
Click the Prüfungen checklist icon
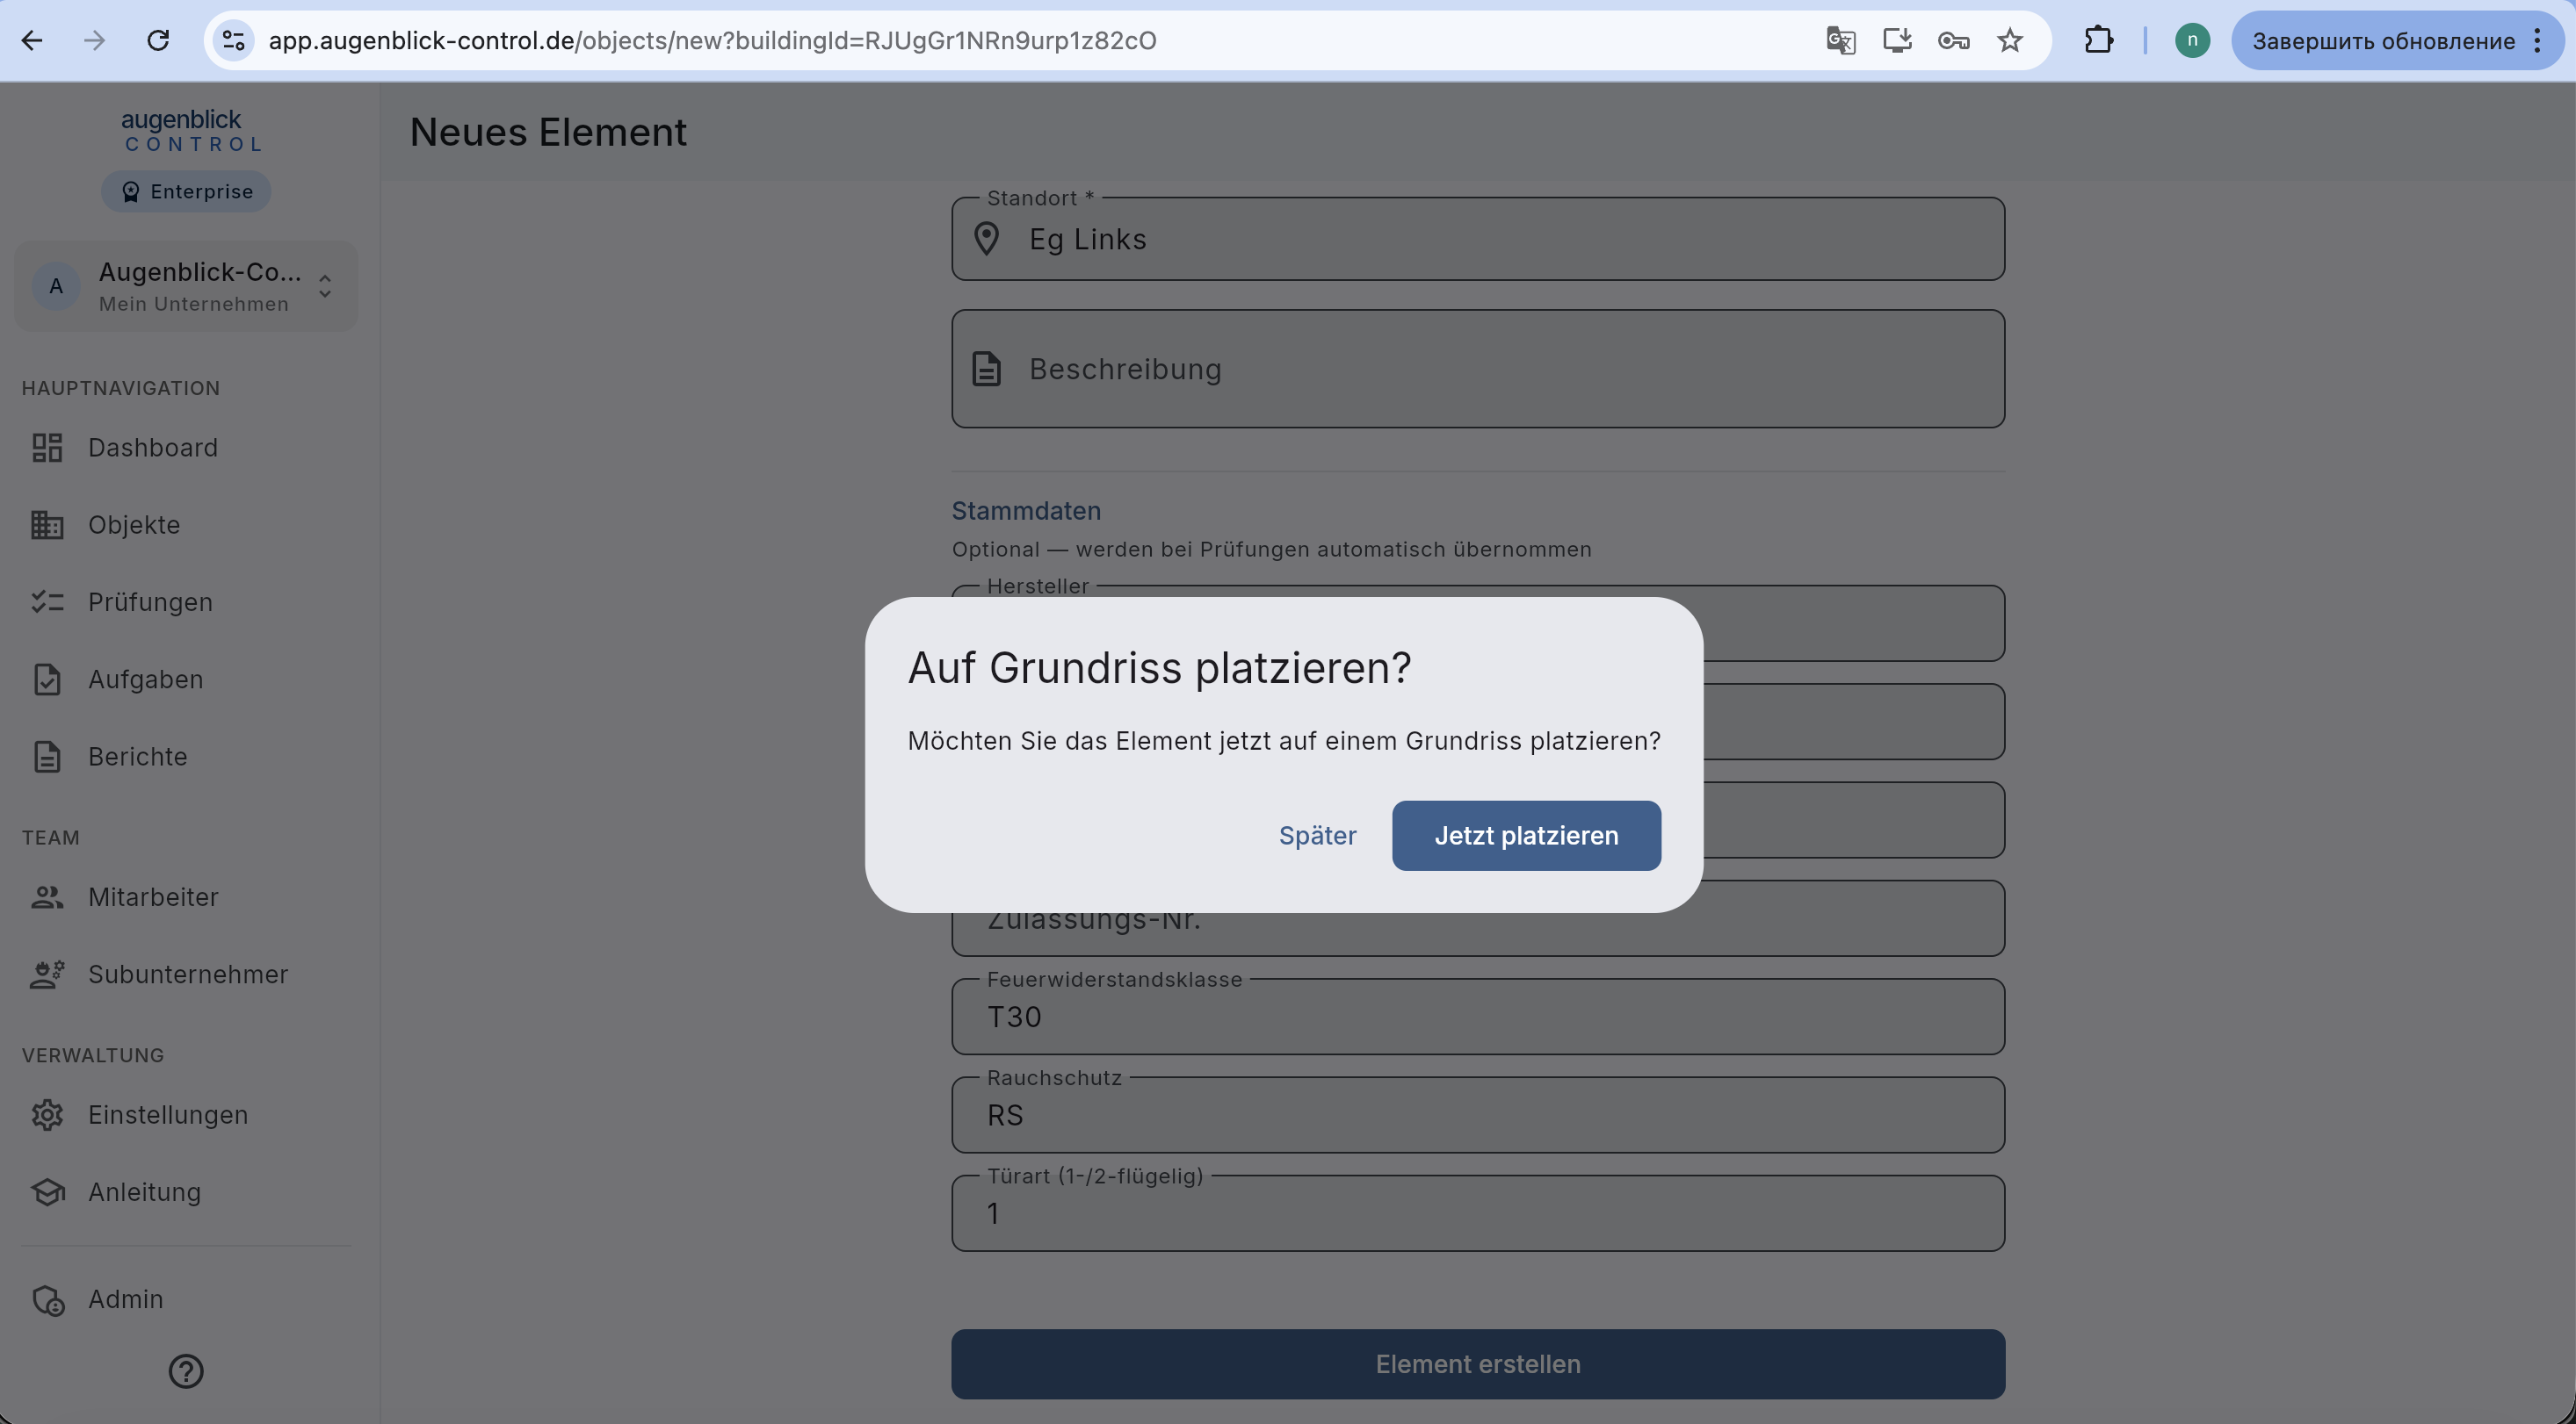point(47,601)
